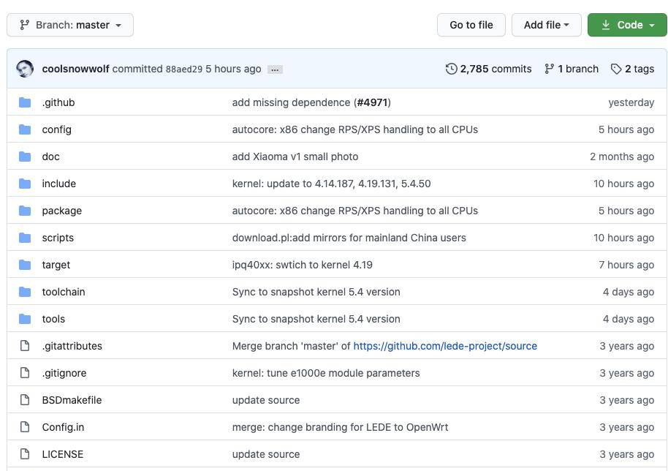
Task: Click the coolsnowwolf avatar image
Action: coord(25,69)
